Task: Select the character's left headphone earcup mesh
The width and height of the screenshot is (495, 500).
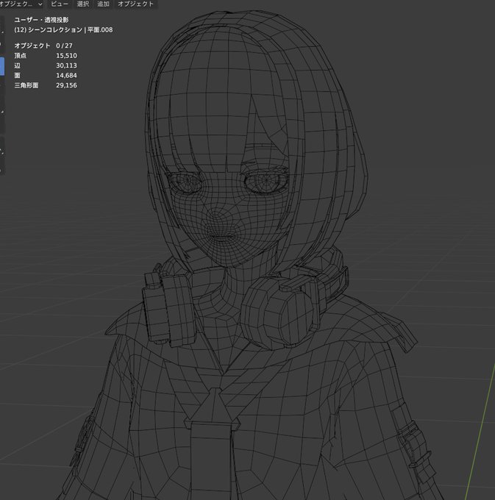Action: click(x=279, y=312)
